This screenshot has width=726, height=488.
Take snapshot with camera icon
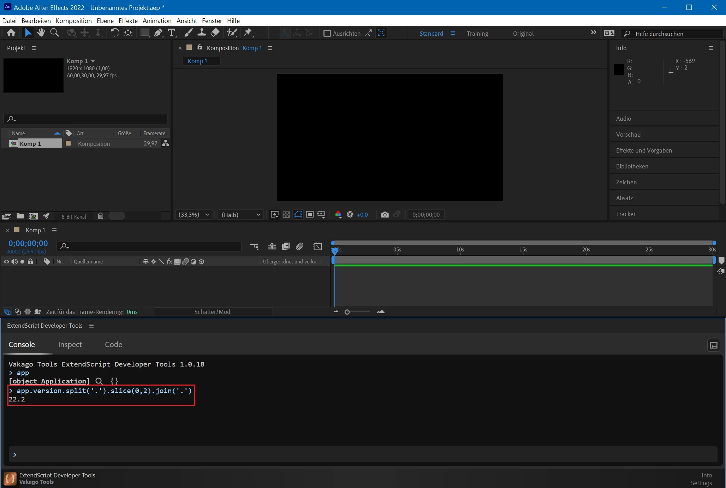(385, 215)
